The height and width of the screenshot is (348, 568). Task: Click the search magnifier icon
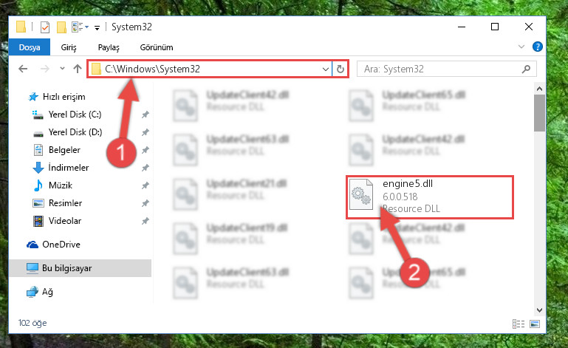(x=526, y=69)
